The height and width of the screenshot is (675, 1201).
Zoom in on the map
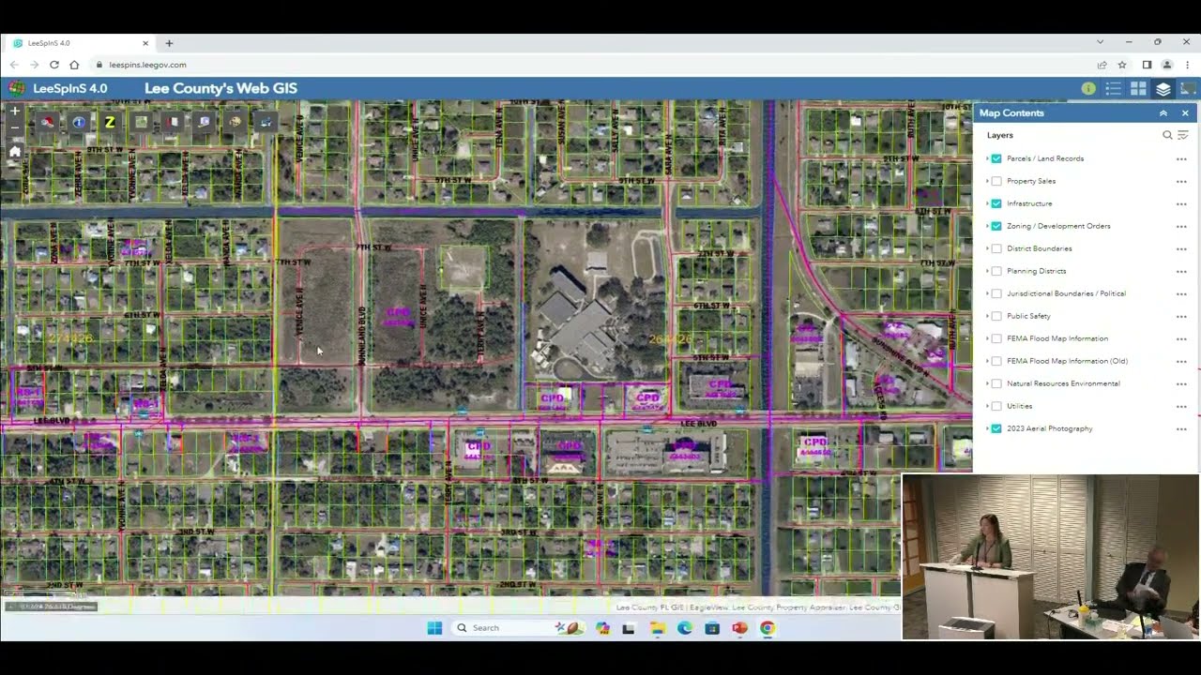[x=15, y=111]
